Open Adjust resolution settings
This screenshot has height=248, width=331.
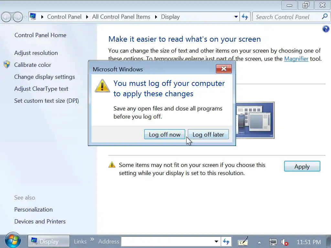[36, 53]
